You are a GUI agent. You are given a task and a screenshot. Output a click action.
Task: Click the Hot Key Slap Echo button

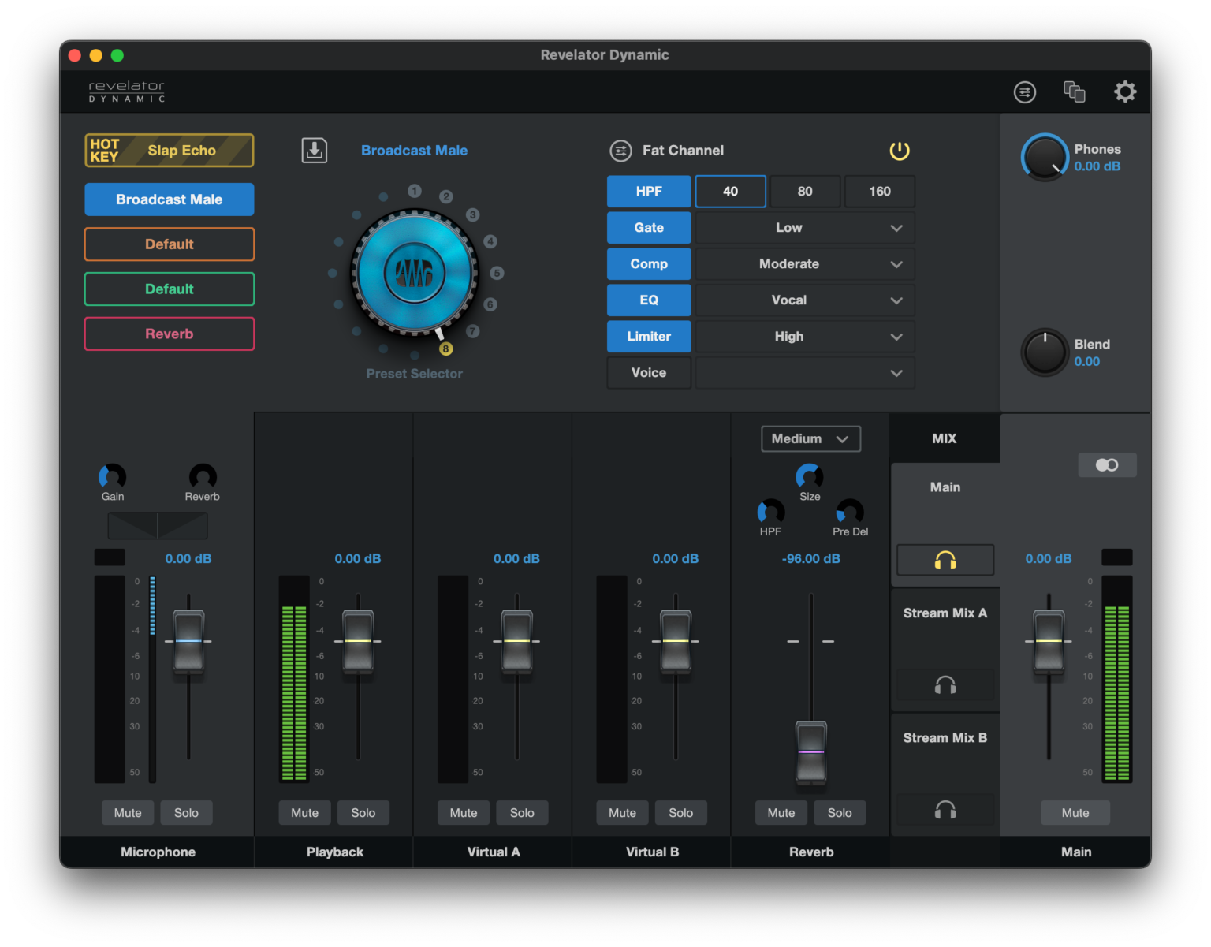point(170,151)
